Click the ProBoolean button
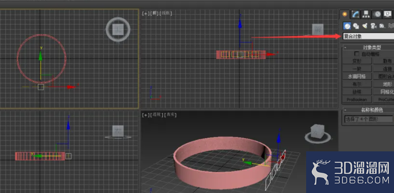The width and height of the screenshot is (394, 193). tap(357, 100)
